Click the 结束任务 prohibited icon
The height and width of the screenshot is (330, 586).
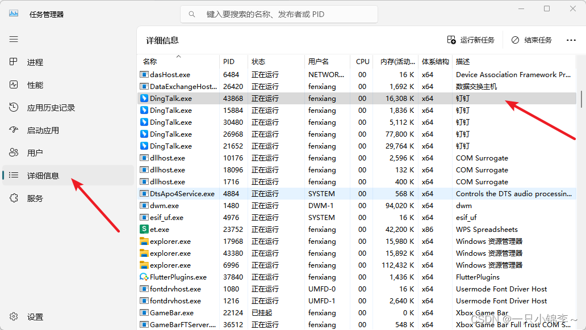[x=515, y=40]
